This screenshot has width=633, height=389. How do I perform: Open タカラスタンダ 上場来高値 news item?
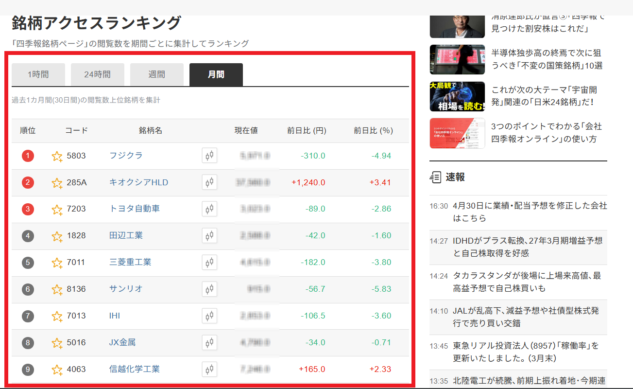527,282
